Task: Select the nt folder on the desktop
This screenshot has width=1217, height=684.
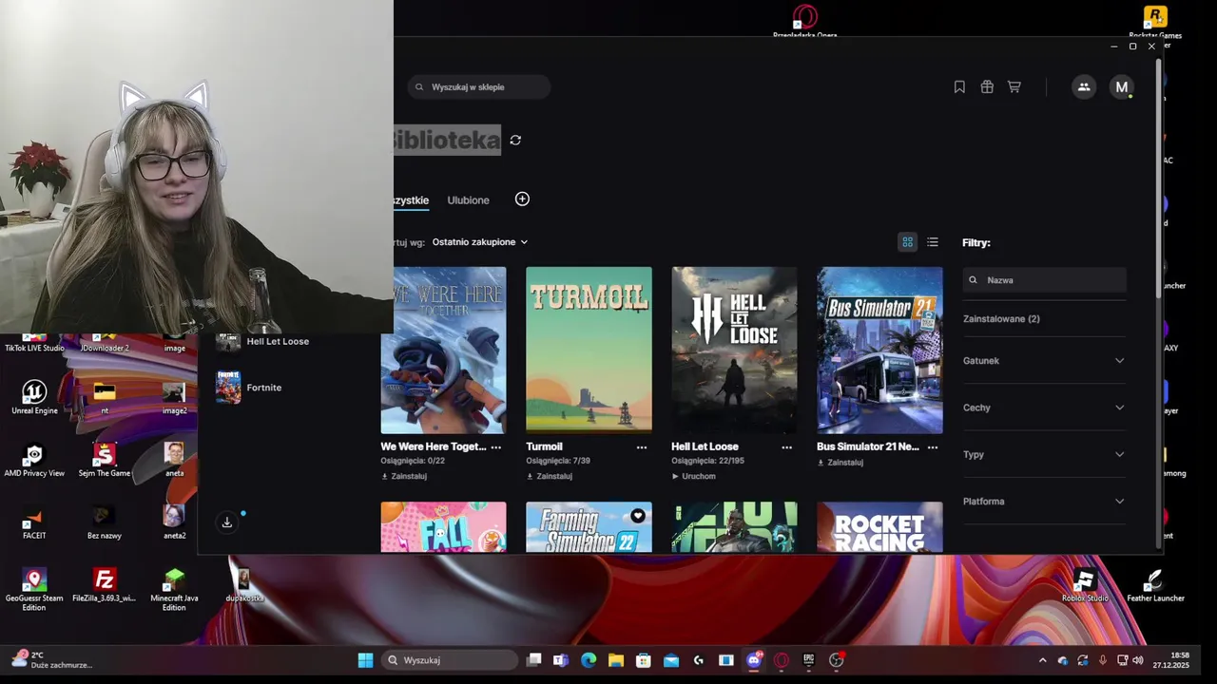Action: pos(105,397)
